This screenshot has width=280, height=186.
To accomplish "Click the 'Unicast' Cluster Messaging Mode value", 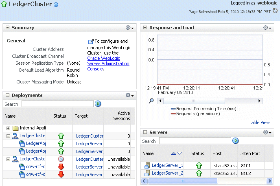I will pos(74,82).
